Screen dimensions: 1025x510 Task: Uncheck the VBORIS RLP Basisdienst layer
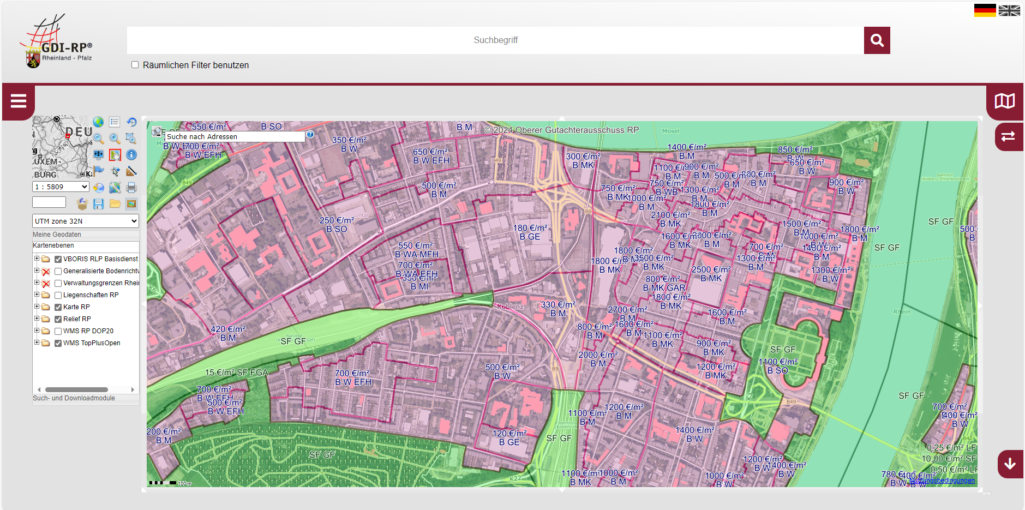tap(58, 259)
